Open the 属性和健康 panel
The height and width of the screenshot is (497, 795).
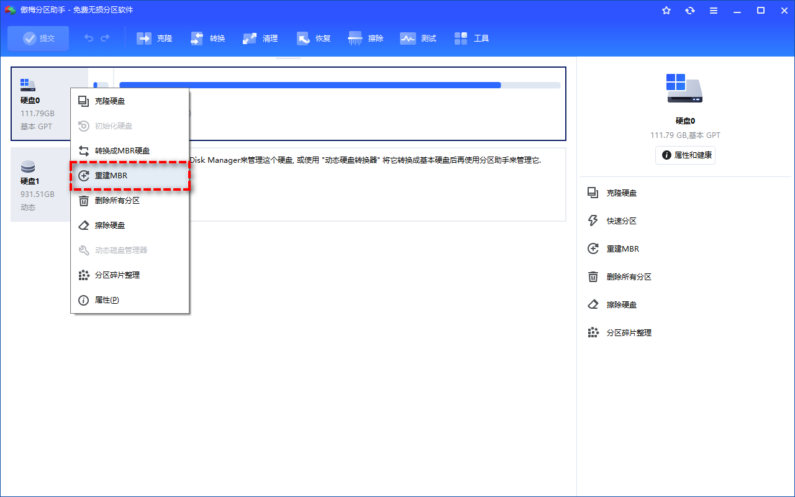pos(685,155)
